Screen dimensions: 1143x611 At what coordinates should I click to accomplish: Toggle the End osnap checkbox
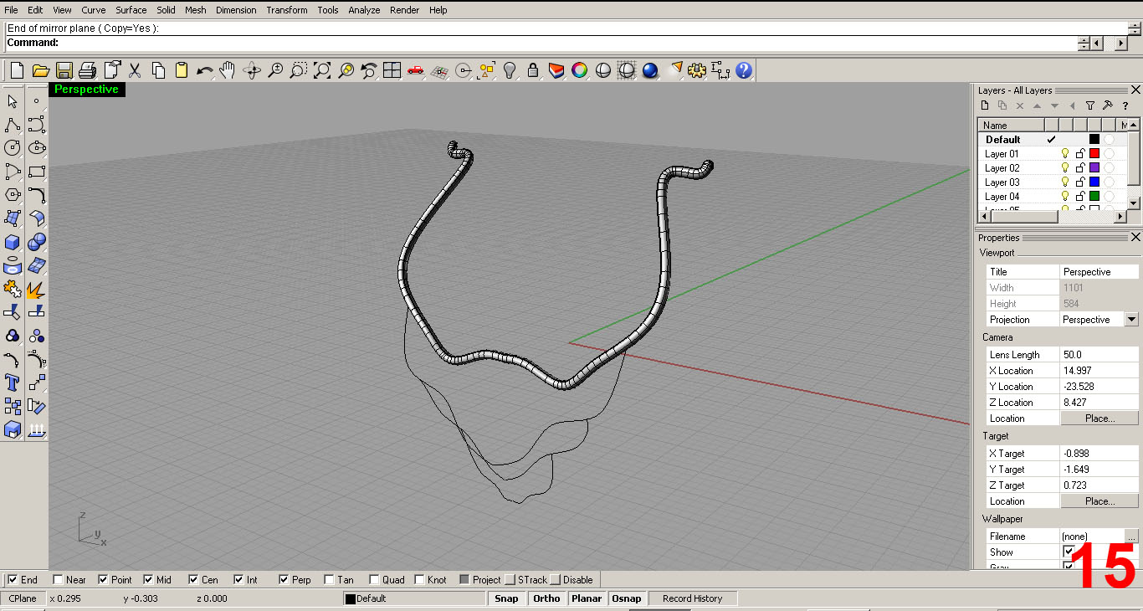pyautogui.click(x=13, y=579)
